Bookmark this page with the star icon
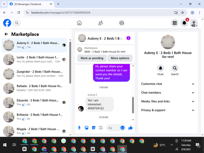The image size is (204, 153). point(182,13)
